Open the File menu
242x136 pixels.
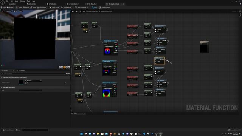[7, 1]
